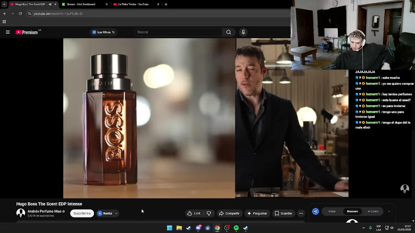The image size is (415, 233).
Task: Collapse the IQ panel with chevron
Action: pos(389,211)
